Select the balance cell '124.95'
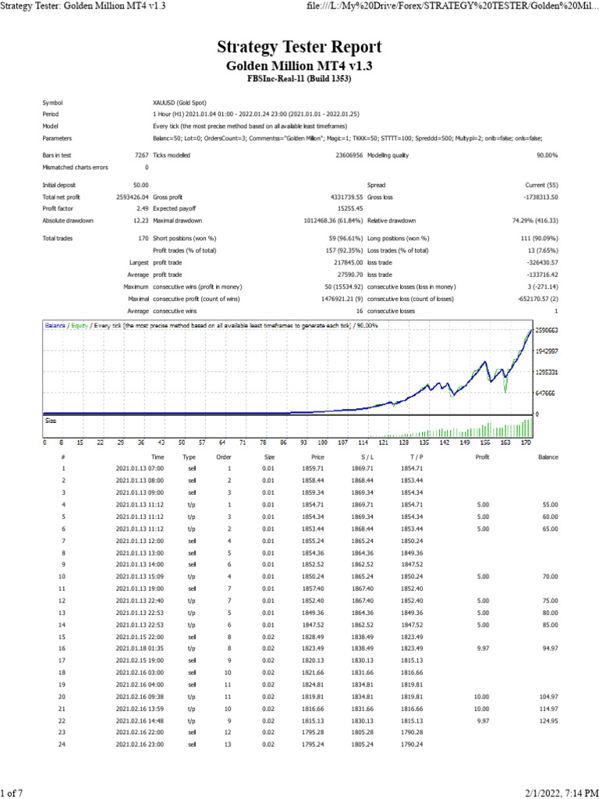Viewport: 599px width, 799px height. pyautogui.click(x=548, y=721)
